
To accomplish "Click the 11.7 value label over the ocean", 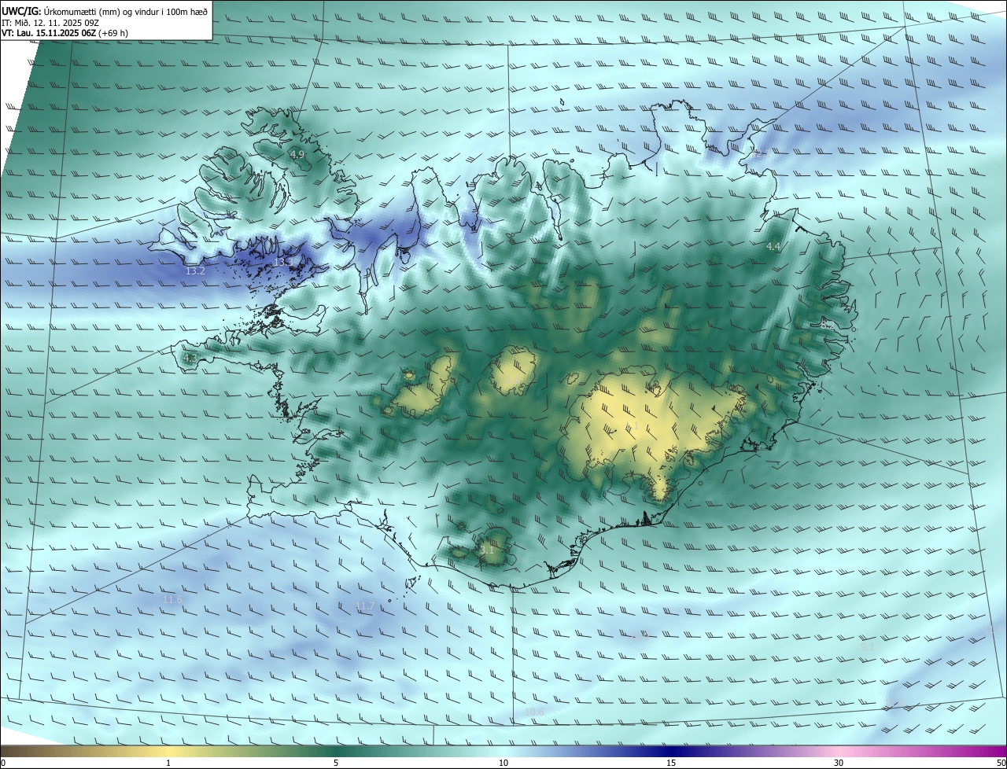I will (x=365, y=606).
